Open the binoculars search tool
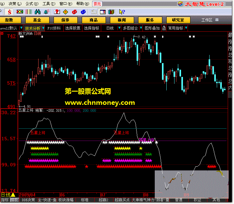234x204 pixels. (38, 12)
